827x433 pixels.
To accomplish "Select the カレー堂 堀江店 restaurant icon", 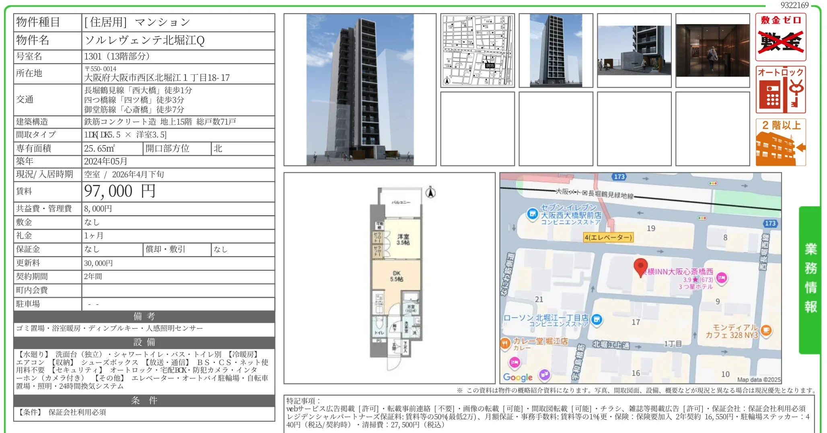I will point(505,343).
